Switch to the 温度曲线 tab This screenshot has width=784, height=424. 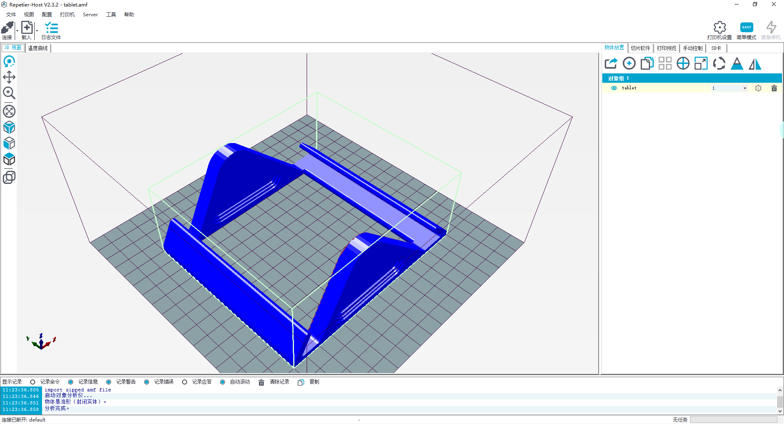click(x=38, y=48)
